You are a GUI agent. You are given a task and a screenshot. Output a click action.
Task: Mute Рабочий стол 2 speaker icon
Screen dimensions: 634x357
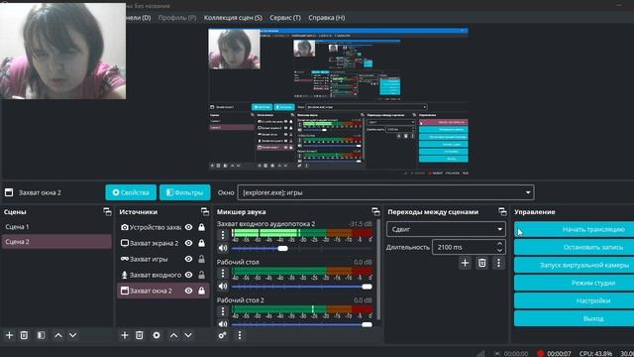point(223,324)
